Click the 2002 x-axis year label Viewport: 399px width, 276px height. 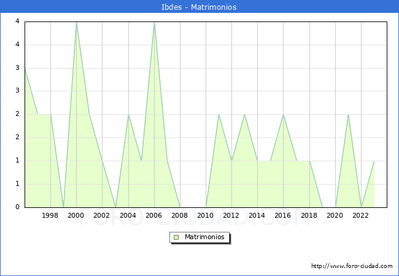(x=102, y=215)
